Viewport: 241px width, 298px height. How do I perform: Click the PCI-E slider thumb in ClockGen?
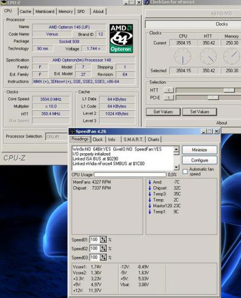(213, 97)
